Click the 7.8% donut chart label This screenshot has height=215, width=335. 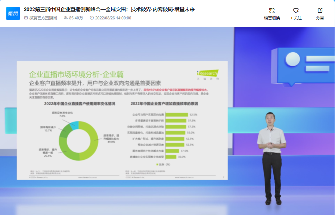point(62,116)
